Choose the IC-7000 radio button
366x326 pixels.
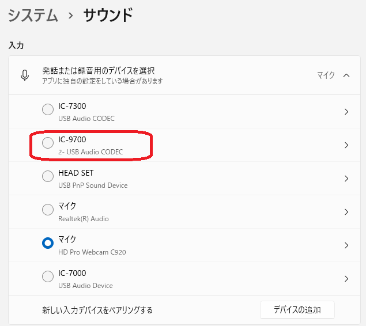click(x=48, y=276)
